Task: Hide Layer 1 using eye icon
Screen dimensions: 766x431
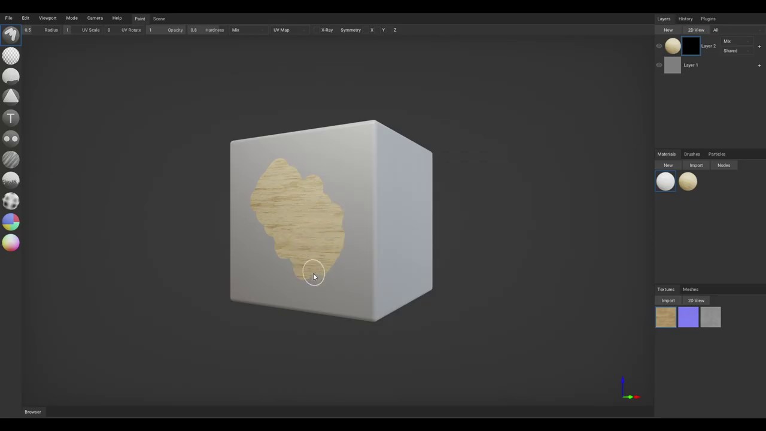Action: (x=659, y=65)
